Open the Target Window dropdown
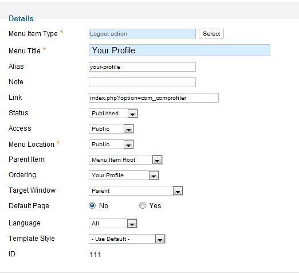This screenshot has height=273, width=299. point(136,191)
